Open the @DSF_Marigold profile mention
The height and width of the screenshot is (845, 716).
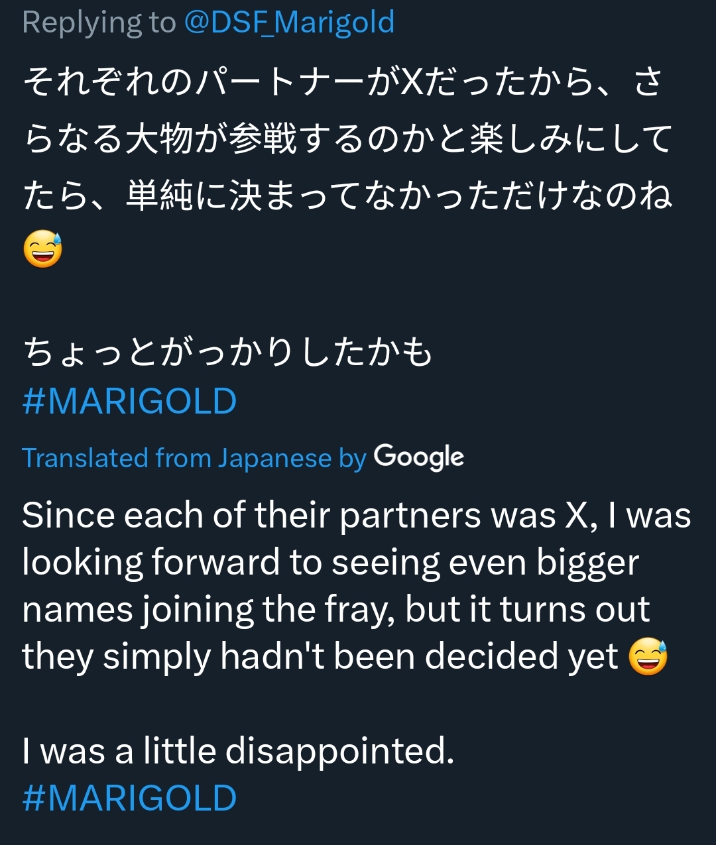click(289, 22)
